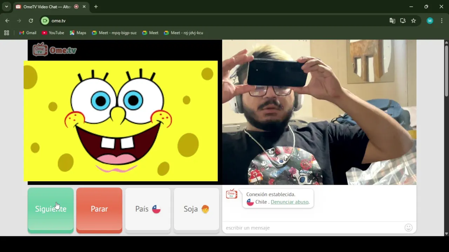Click the stranger's webcam video

[x=319, y=112]
